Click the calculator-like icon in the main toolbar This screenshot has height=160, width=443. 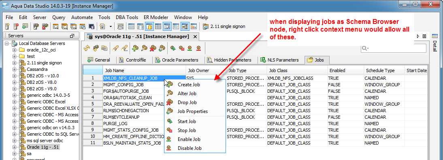click(121, 27)
